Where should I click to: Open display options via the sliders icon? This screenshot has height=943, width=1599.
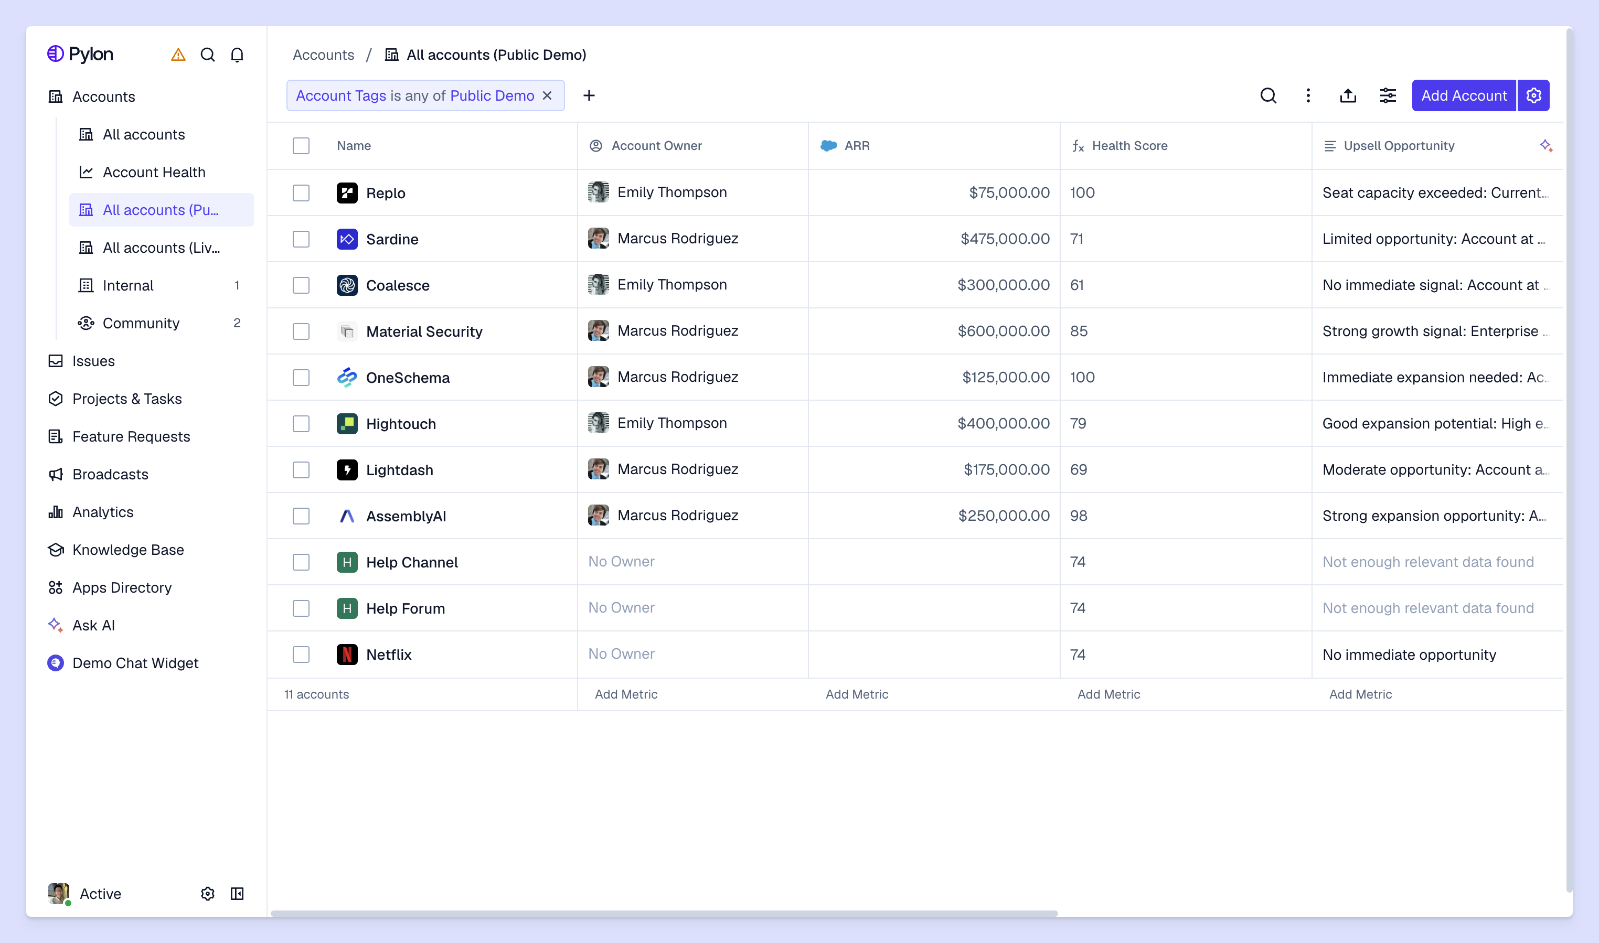(x=1388, y=95)
